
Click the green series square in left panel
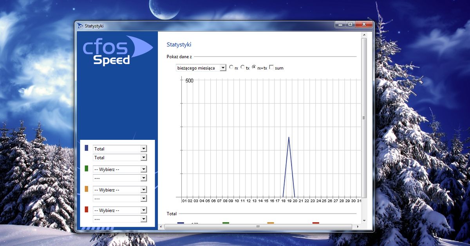pos(87,168)
